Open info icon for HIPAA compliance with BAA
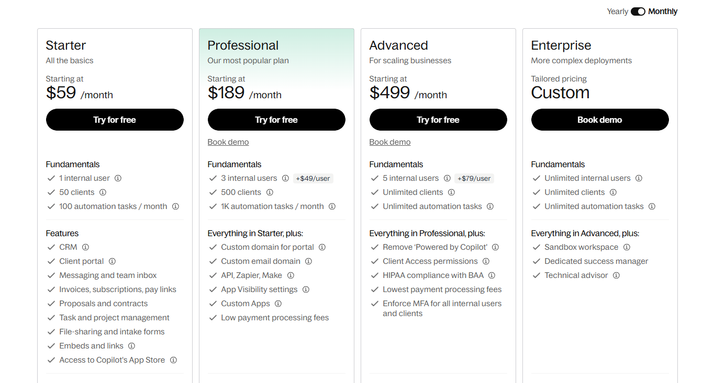The image size is (703, 383). (492, 275)
